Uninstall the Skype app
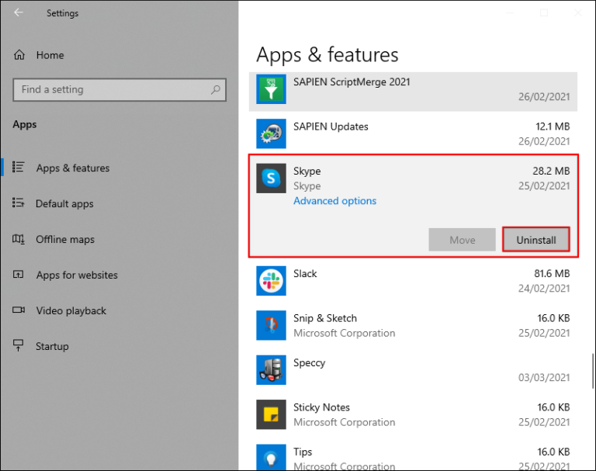This screenshot has width=596, height=471. click(535, 240)
